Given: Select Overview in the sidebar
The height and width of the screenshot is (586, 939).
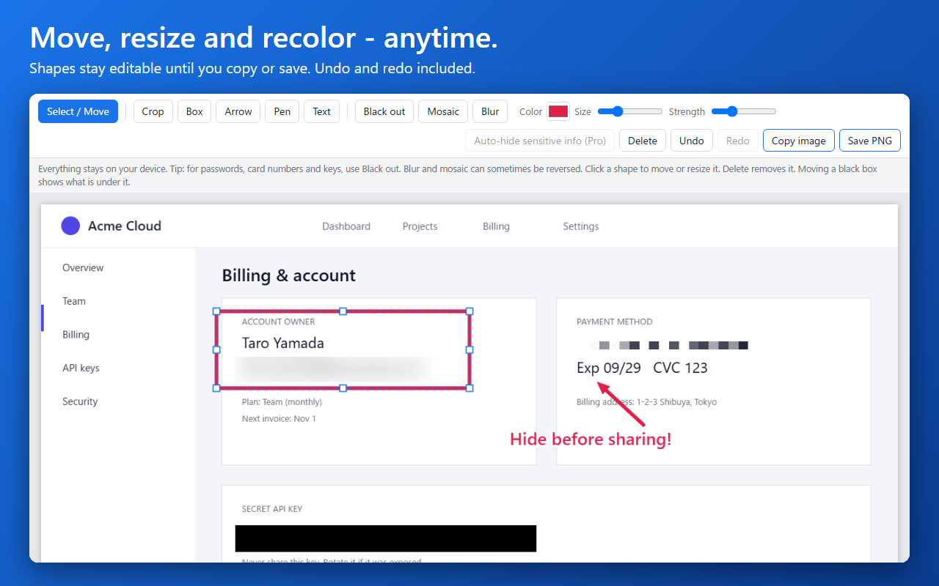Looking at the screenshot, I should coord(83,267).
